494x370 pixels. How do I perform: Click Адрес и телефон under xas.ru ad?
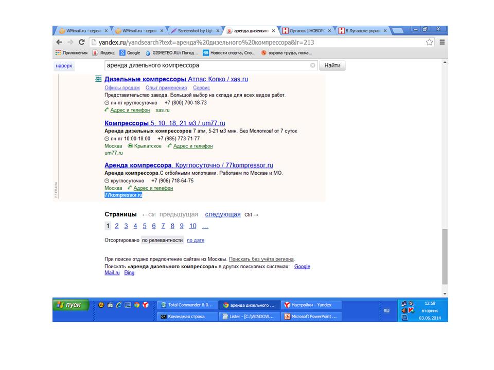(130, 110)
